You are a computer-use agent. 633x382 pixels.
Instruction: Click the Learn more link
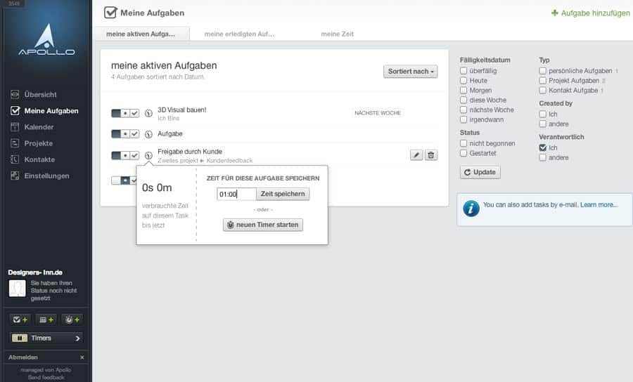click(599, 205)
